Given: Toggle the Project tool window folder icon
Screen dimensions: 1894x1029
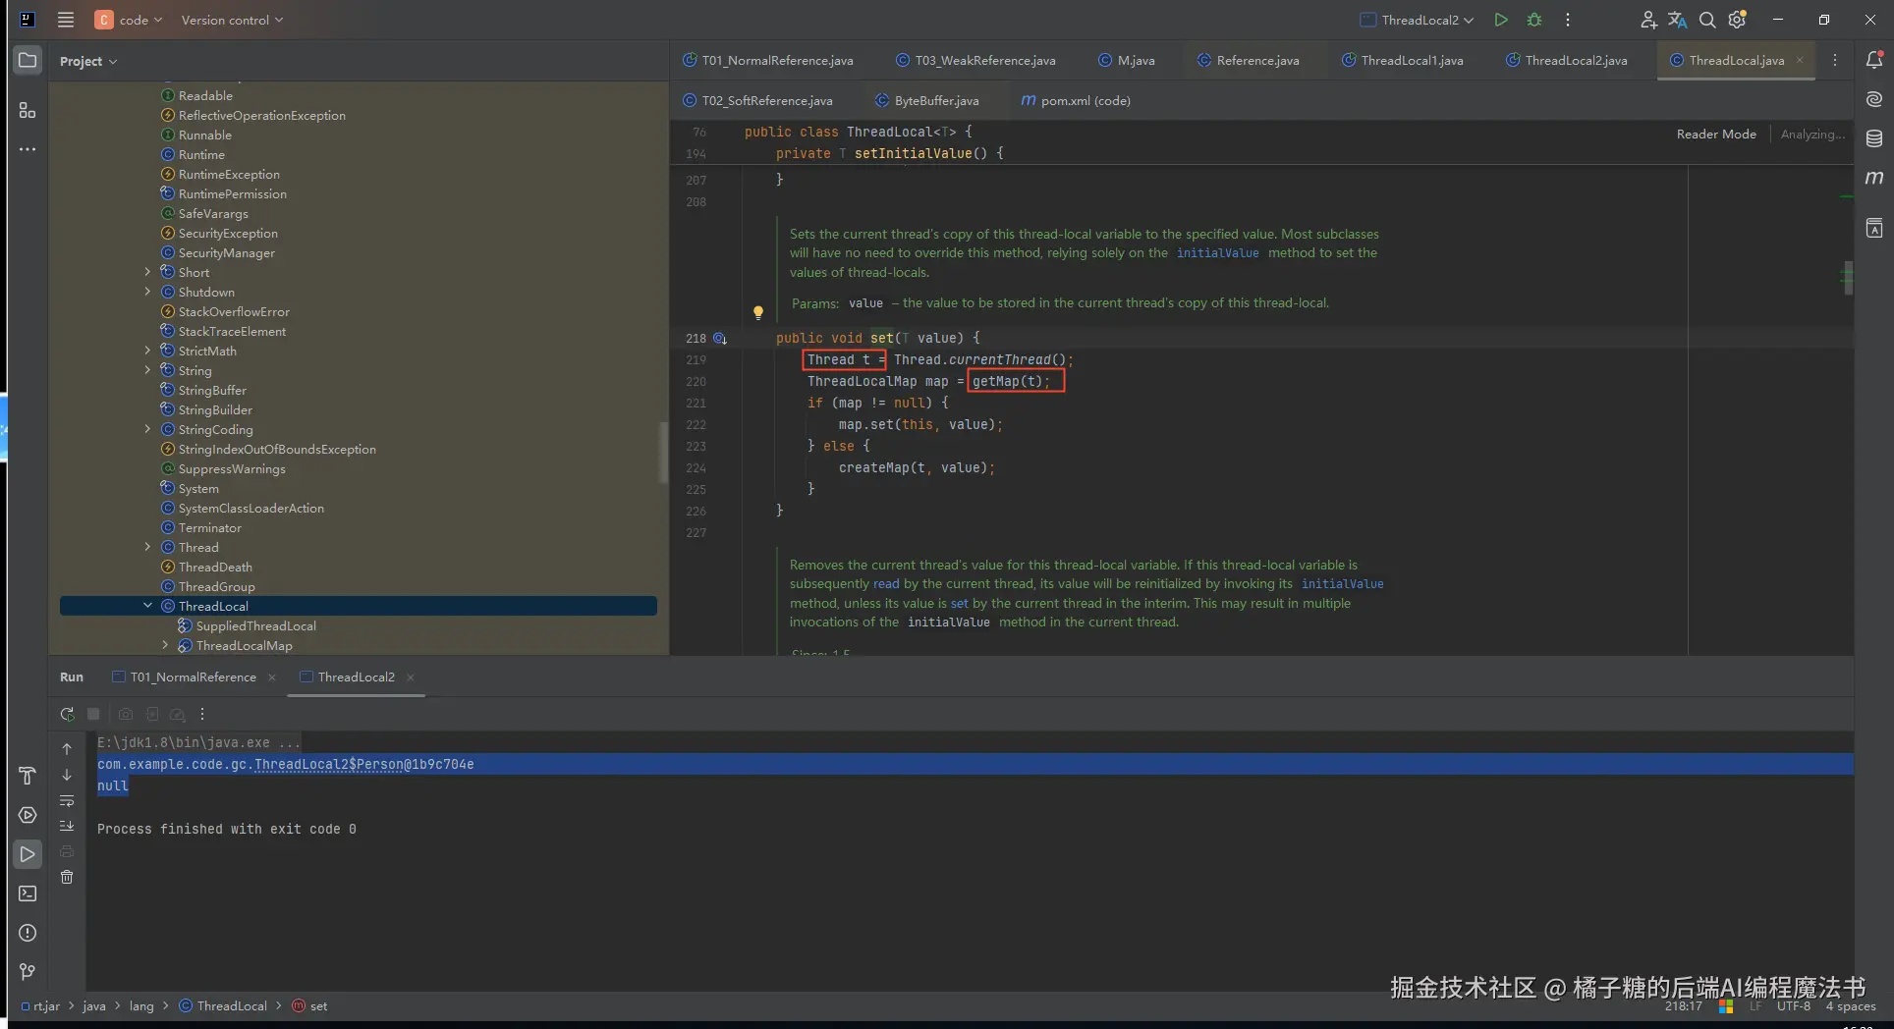Looking at the screenshot, I should [28, 61].
